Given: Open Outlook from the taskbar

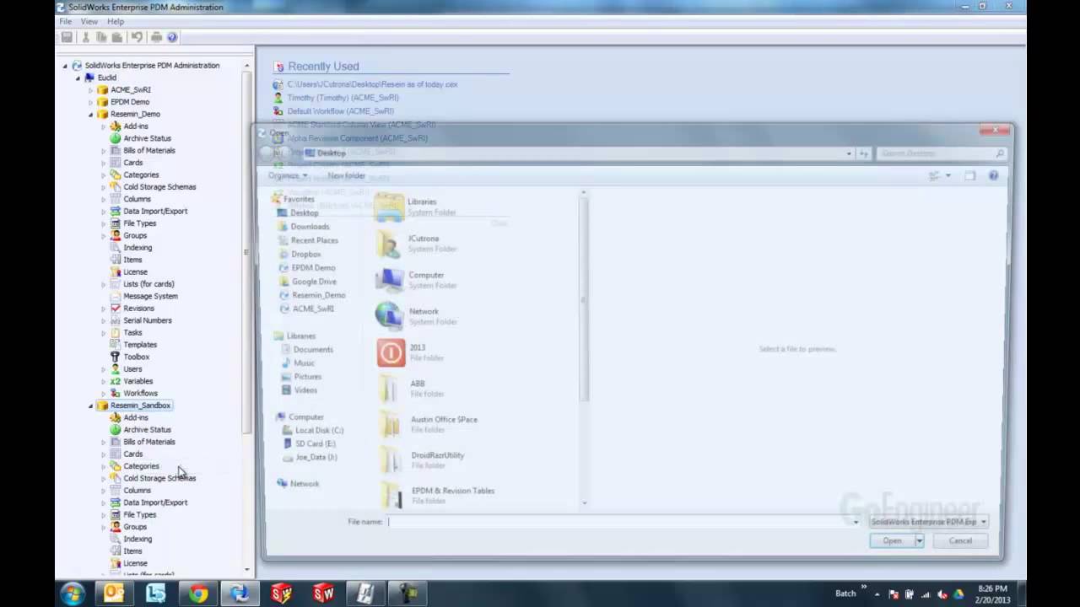Looking at the screenshot, I should pos(114,594).
